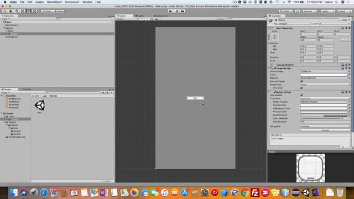Click the Image Color swatch
The width and height of the screenshot is (354, 199).
pyautogui.click(x=324, y=75)
